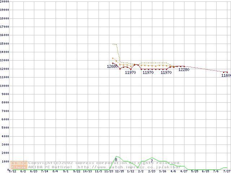Click the 8/4 date on x-axis
231x173 pixels.
click(x=55, y=171)
